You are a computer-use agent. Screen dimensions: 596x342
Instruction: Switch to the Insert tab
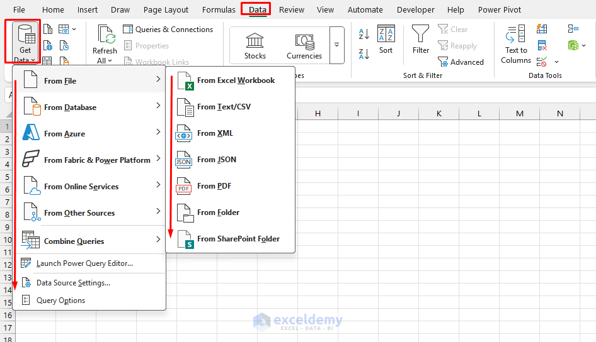(x=88, y=10)
